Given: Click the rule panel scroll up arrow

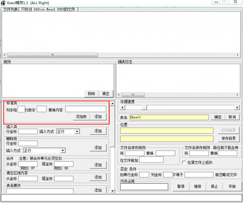Looking at the screenshot, I should pos(112,103).
